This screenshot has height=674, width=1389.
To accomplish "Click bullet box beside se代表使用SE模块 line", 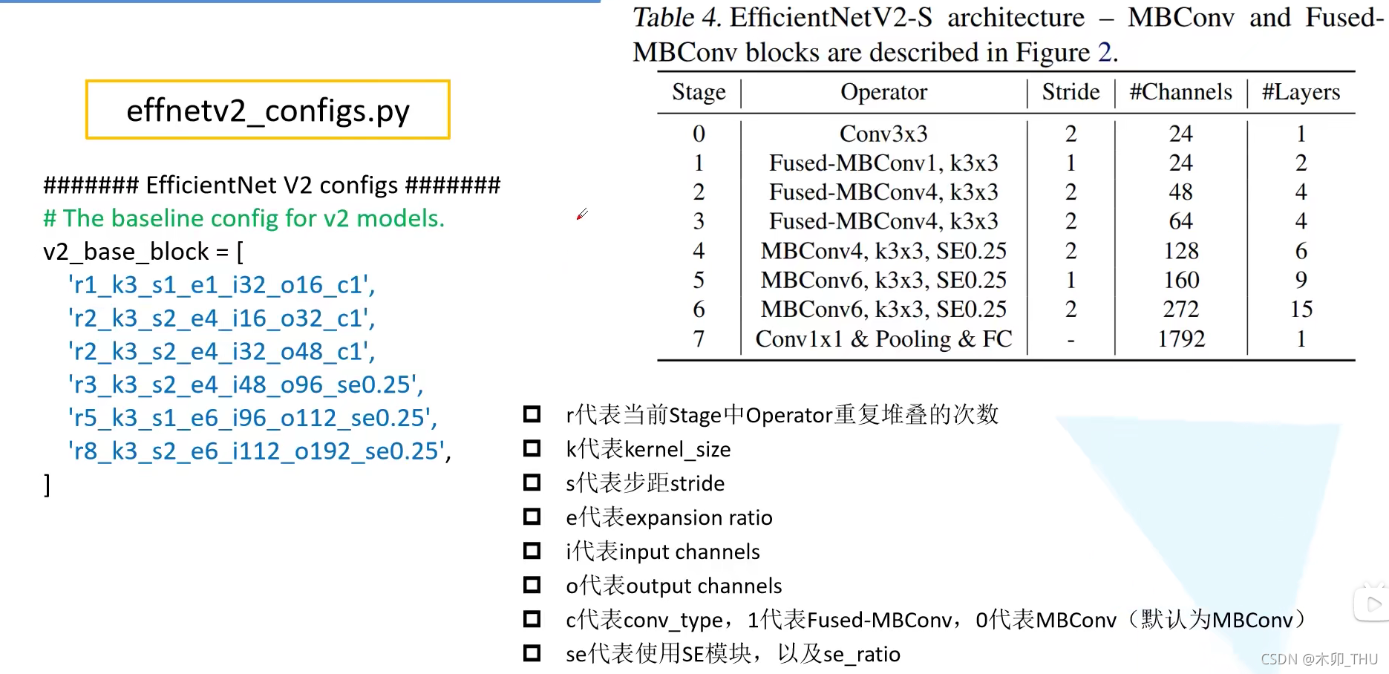I will click(532, 653).
